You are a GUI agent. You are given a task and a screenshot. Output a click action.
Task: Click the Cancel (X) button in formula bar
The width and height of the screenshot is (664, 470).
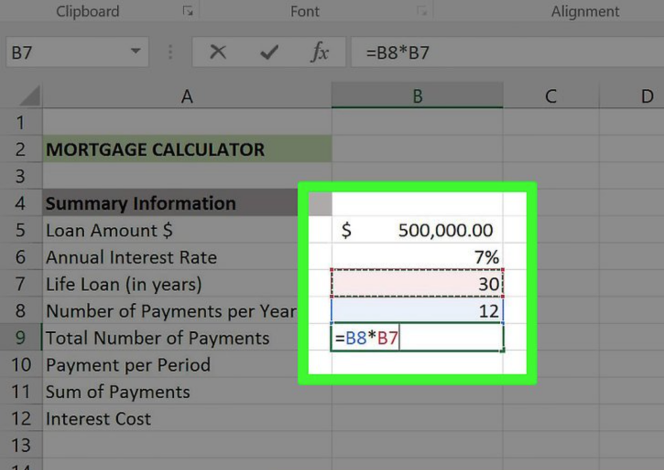click(x=219, y=52)
